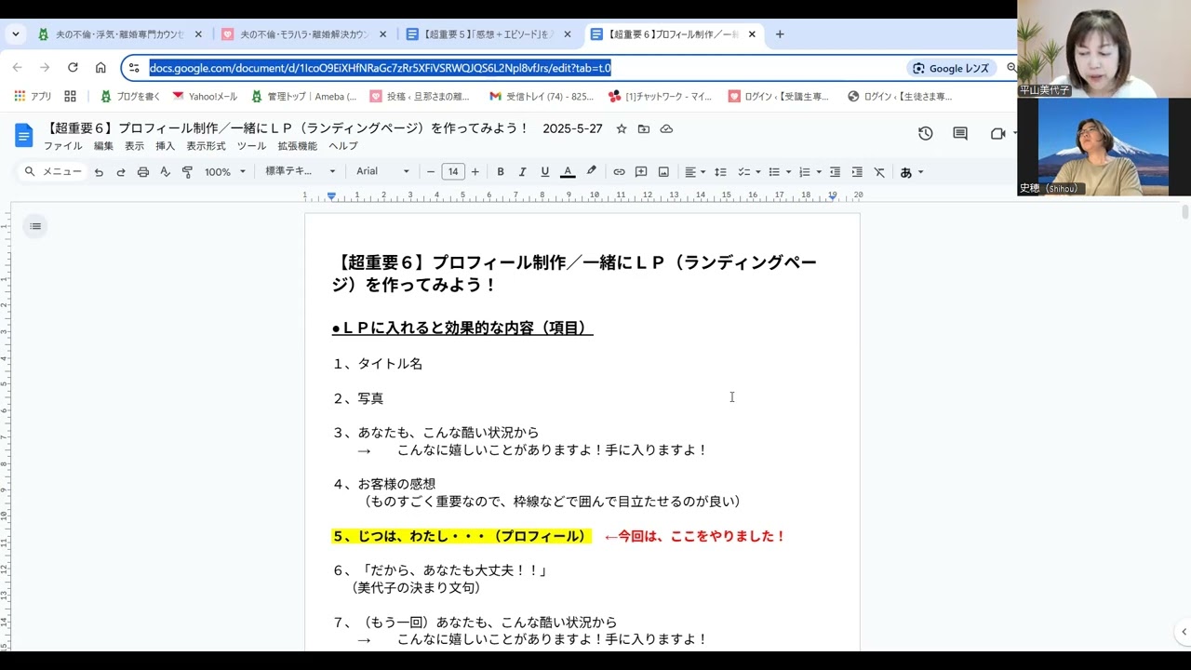Open the 表示形式 menu

click(x=206, y=146)
